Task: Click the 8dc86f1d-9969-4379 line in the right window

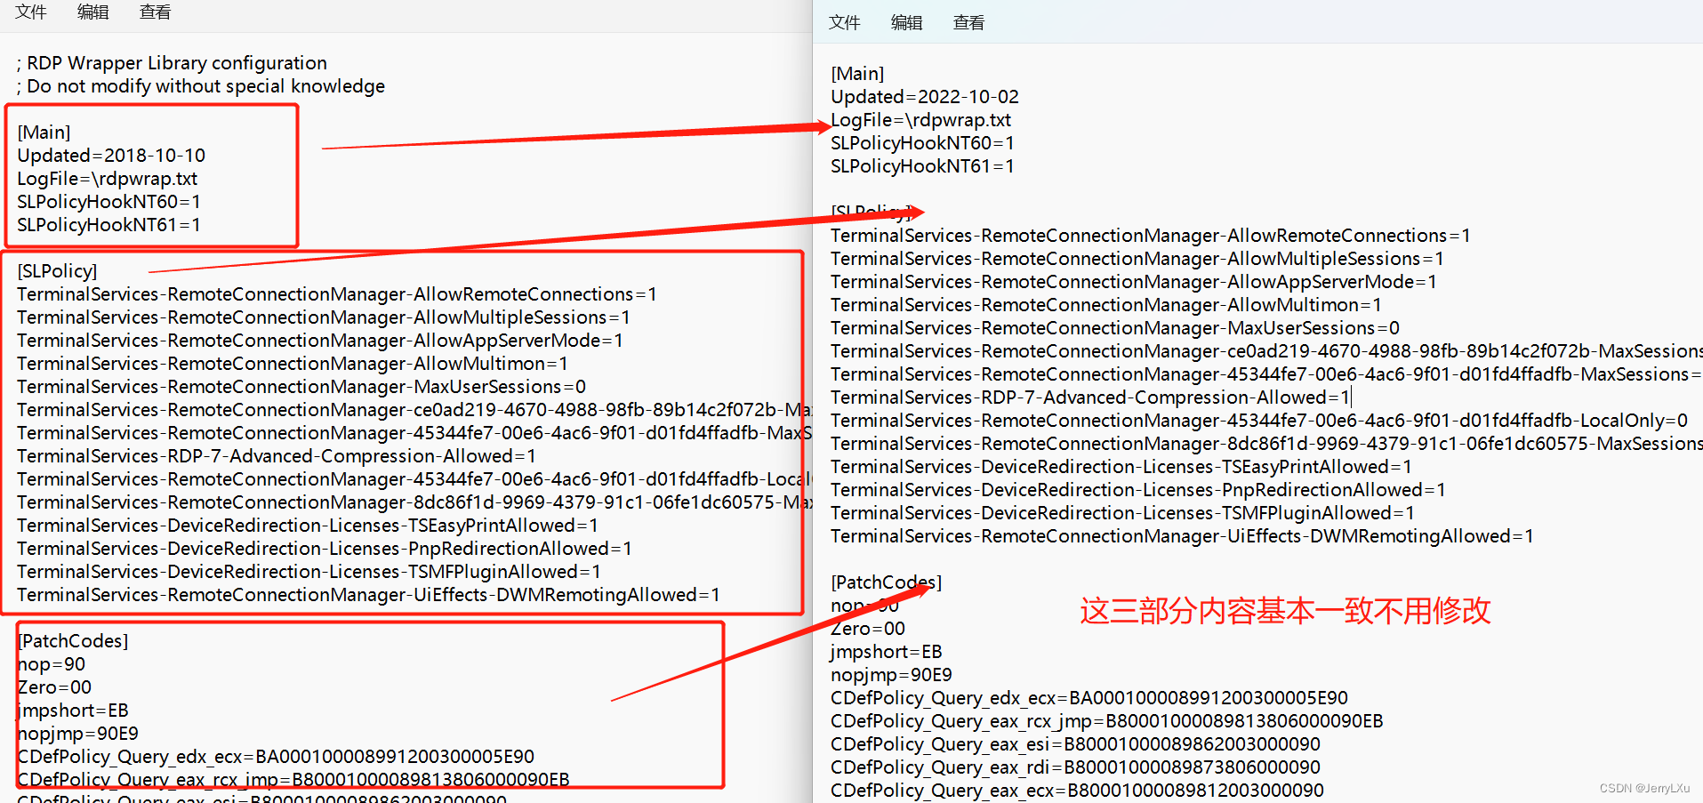Action: 1266,444
